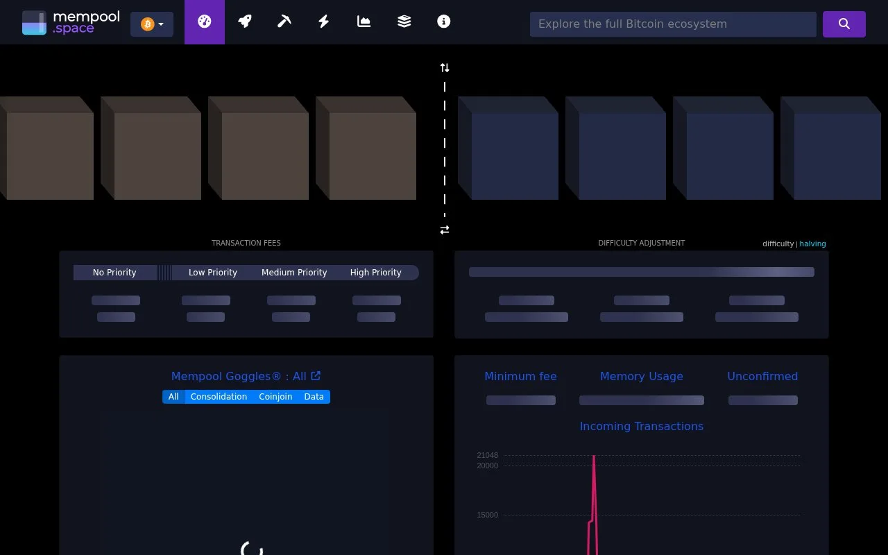Open the About info circle icon
This screenshot has height=555, width=888.
pos(444,22)
